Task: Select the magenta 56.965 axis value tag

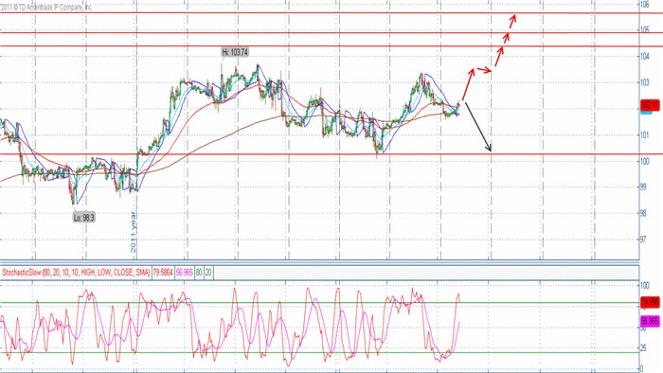Action: tap(650, 321)
